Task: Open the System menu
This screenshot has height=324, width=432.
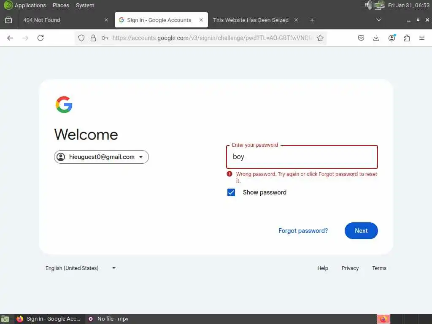Action: tap(85, 5)
